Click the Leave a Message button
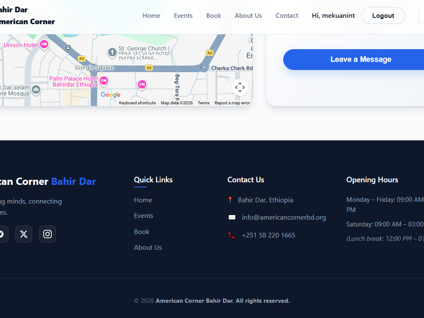The height and width of the screenshot is (318, 424). tap(354, 59)
